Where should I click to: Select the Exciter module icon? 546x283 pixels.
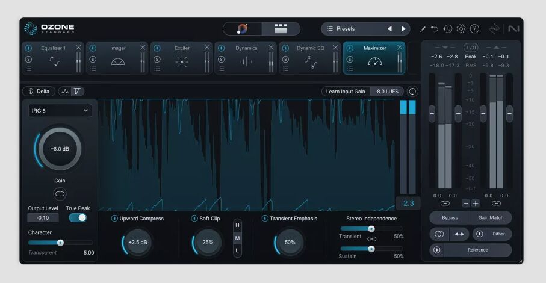point(182,61)
